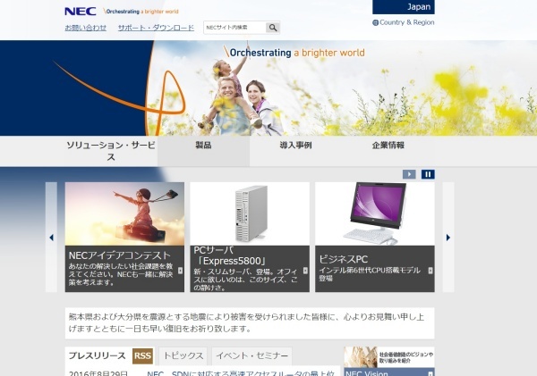Click arrow icon on ビジネスPC card

click(x=430, y=271)
